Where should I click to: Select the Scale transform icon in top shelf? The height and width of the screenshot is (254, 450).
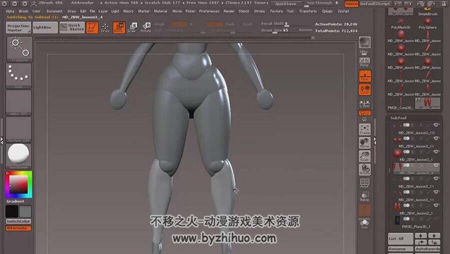[x=132, y=27]
